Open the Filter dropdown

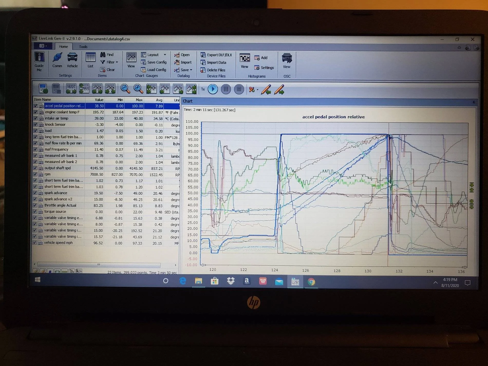109,62
